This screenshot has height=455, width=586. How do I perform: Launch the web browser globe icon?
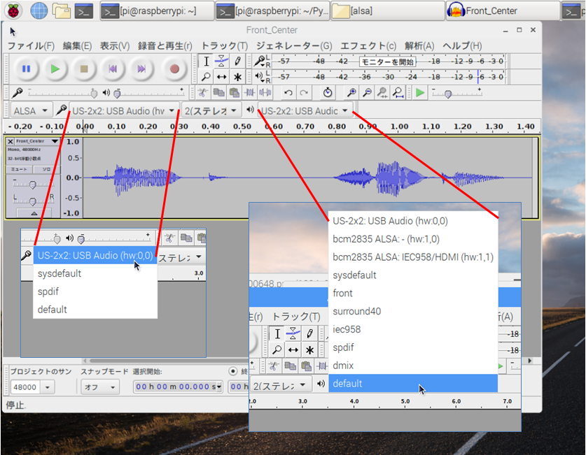pyautogui.click(x=39, y=10)
